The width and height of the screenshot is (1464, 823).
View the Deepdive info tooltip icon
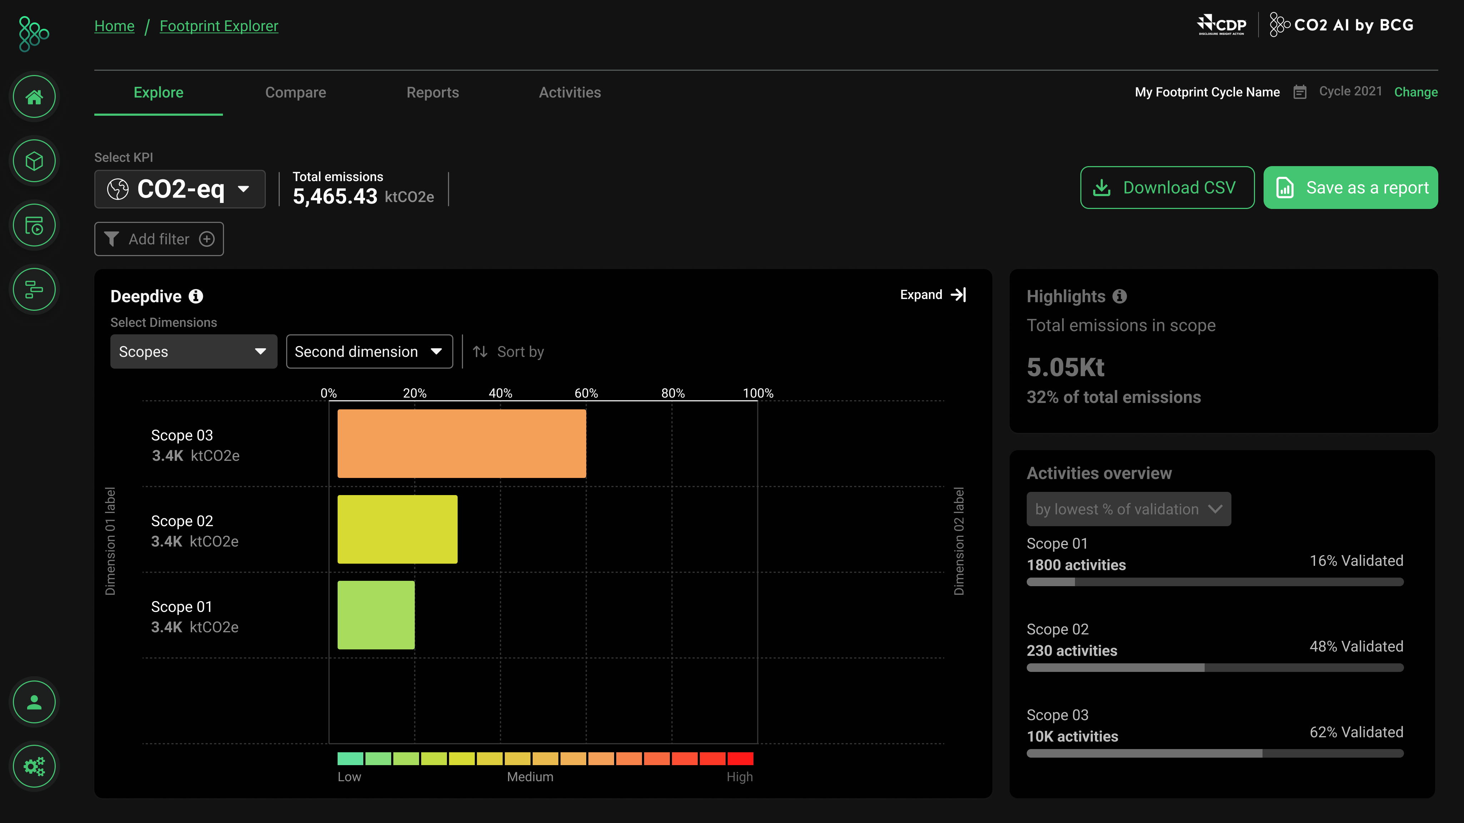(195, 296)
